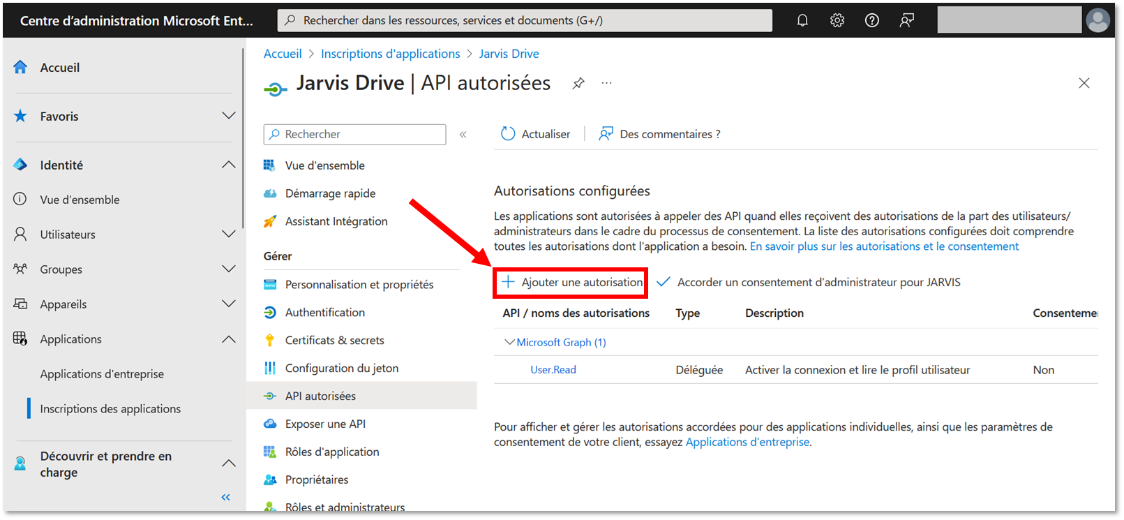Click Accorder un consentement d'administrateur pour JARVIS

pyautogui.click(x=809, y=282)
